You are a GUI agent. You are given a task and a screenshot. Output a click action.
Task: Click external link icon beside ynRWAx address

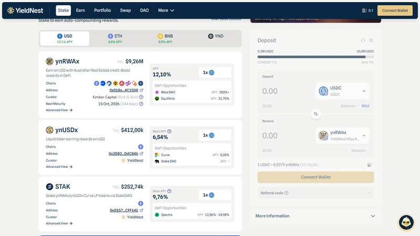click(x=141, y=90)
